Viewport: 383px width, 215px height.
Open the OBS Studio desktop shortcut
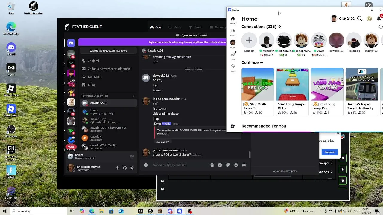11,131
